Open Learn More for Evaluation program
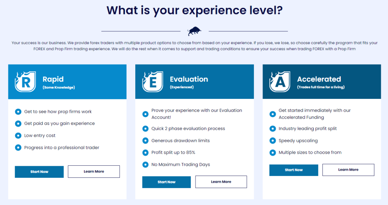 pyautogui.click(x=221, y=182)
